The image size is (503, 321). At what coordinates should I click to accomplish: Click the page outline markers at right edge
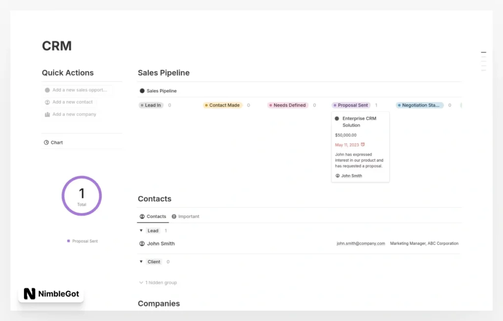(x=484, y=61)
